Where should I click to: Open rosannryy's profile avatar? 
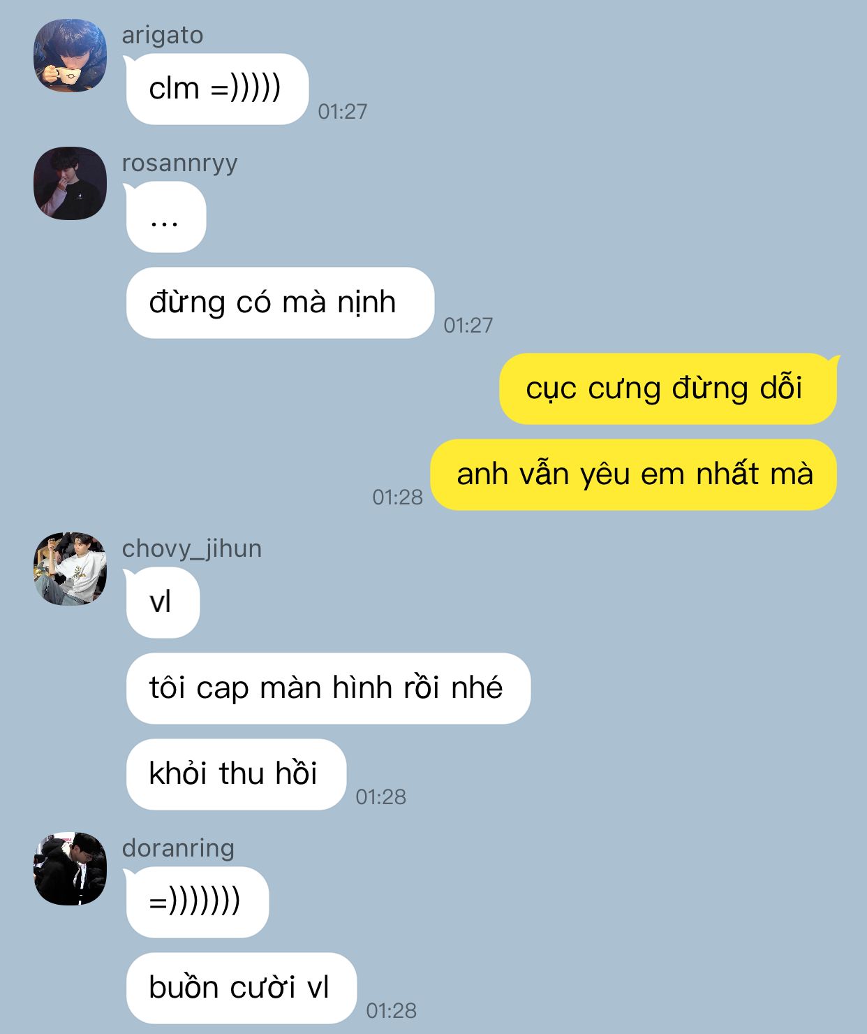coord(70,183)
